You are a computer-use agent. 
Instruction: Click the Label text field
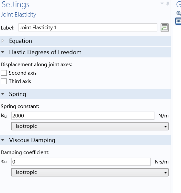point(88,28)
